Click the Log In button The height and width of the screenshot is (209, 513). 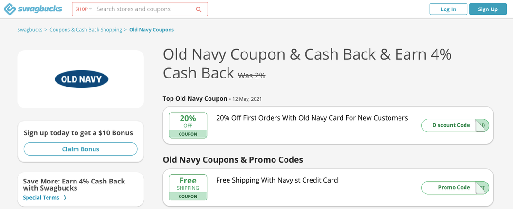tap(448, 9)
